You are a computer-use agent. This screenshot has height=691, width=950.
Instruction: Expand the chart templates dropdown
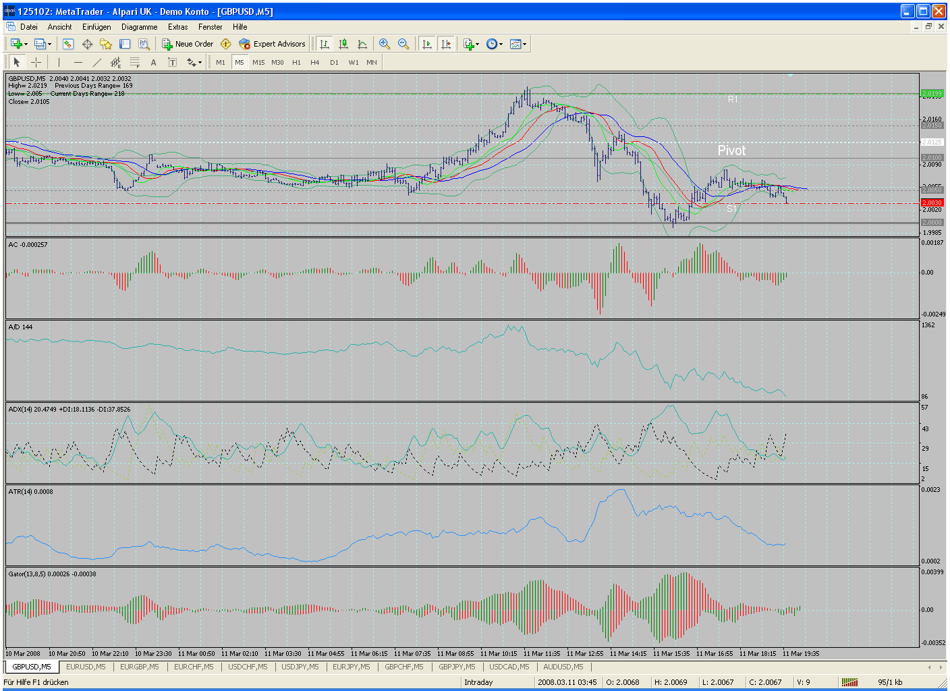click(518, 44)
